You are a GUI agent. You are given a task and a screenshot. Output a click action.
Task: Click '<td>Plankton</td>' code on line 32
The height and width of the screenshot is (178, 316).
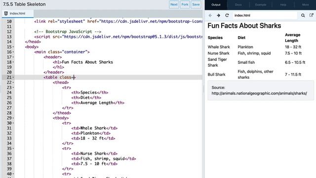click(x=91, y=133)
